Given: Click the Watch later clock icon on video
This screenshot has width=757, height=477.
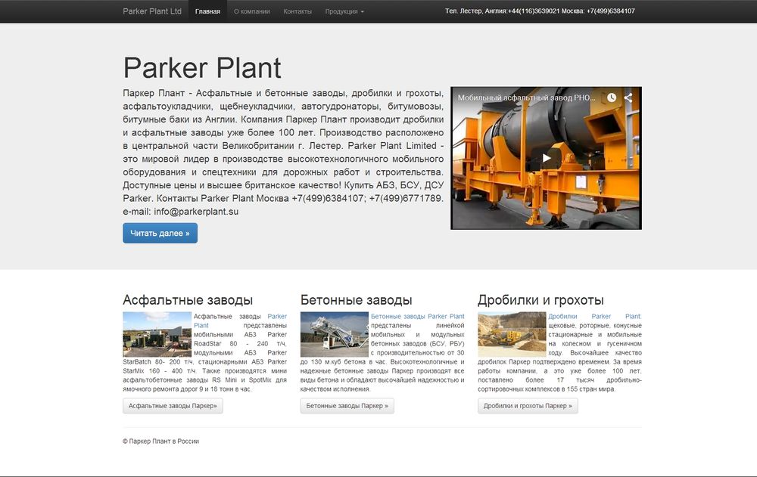Looking at the screenshot, I should tap(611, 98).
